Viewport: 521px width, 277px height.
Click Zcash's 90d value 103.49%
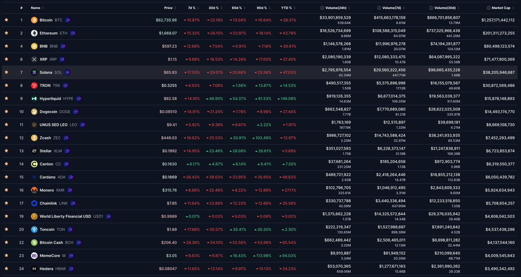pos(263,138)
